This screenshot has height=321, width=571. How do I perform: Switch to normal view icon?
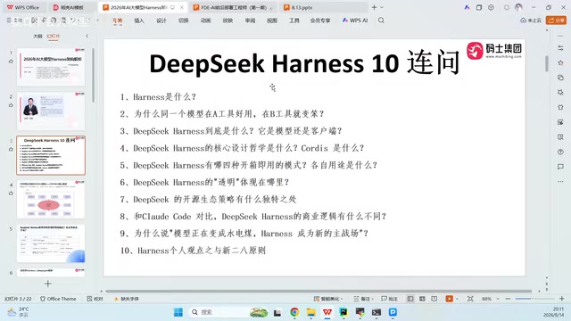(x=410, y=299)
